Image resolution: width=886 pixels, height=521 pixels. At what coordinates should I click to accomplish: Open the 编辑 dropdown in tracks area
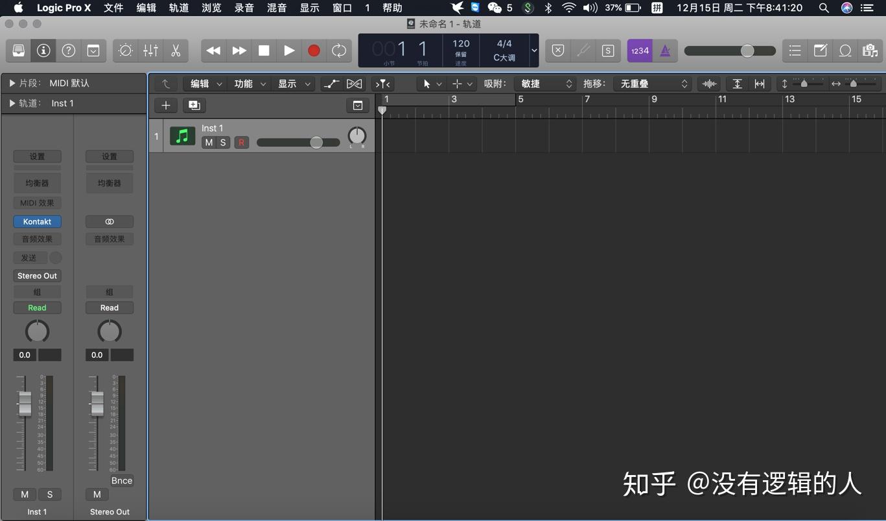(x=205, y=83)
